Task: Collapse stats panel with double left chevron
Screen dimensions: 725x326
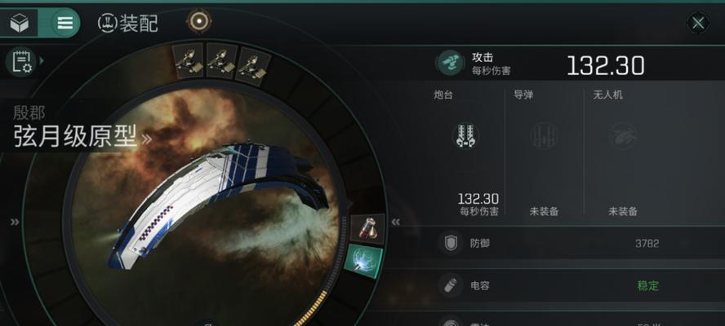Action: pyautogui.click(x=395, y=222)
